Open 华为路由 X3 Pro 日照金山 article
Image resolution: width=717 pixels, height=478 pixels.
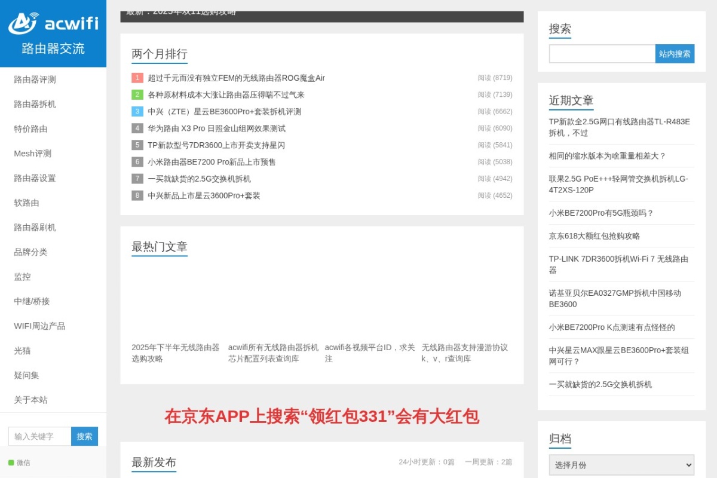tap(217, 128)
